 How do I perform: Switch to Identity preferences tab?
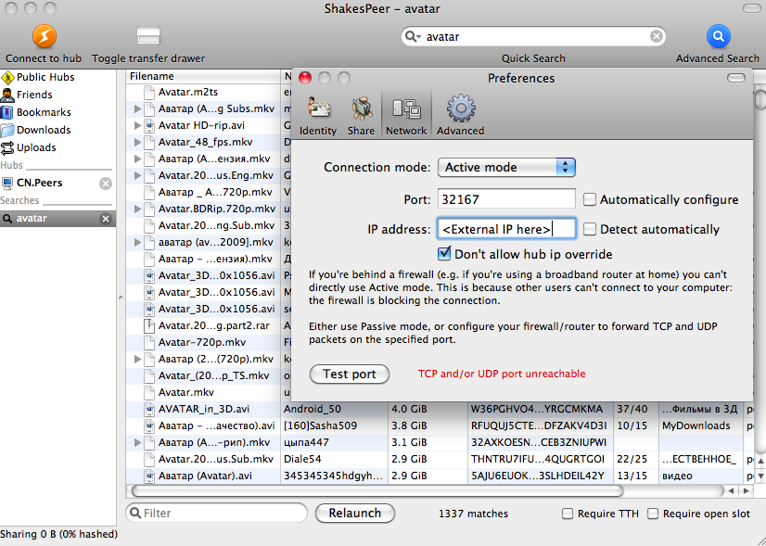pyautogui.click(x=318, y=116)
